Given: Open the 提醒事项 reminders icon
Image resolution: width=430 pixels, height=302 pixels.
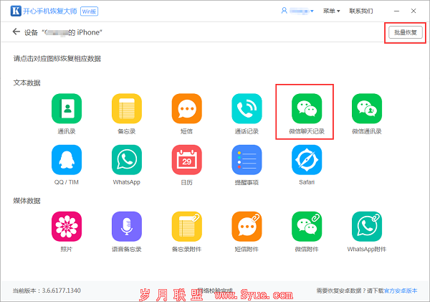Looking at the screenshot, I should [x=247, y=160].
